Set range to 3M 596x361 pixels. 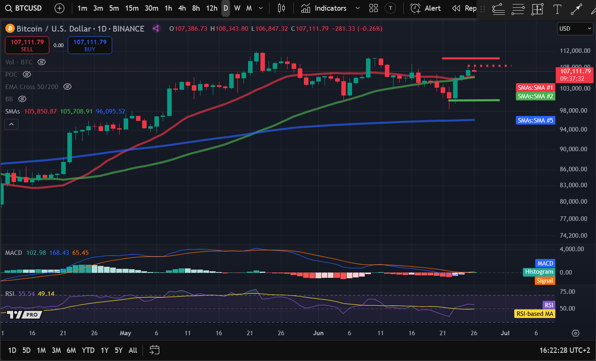(56, 350)
